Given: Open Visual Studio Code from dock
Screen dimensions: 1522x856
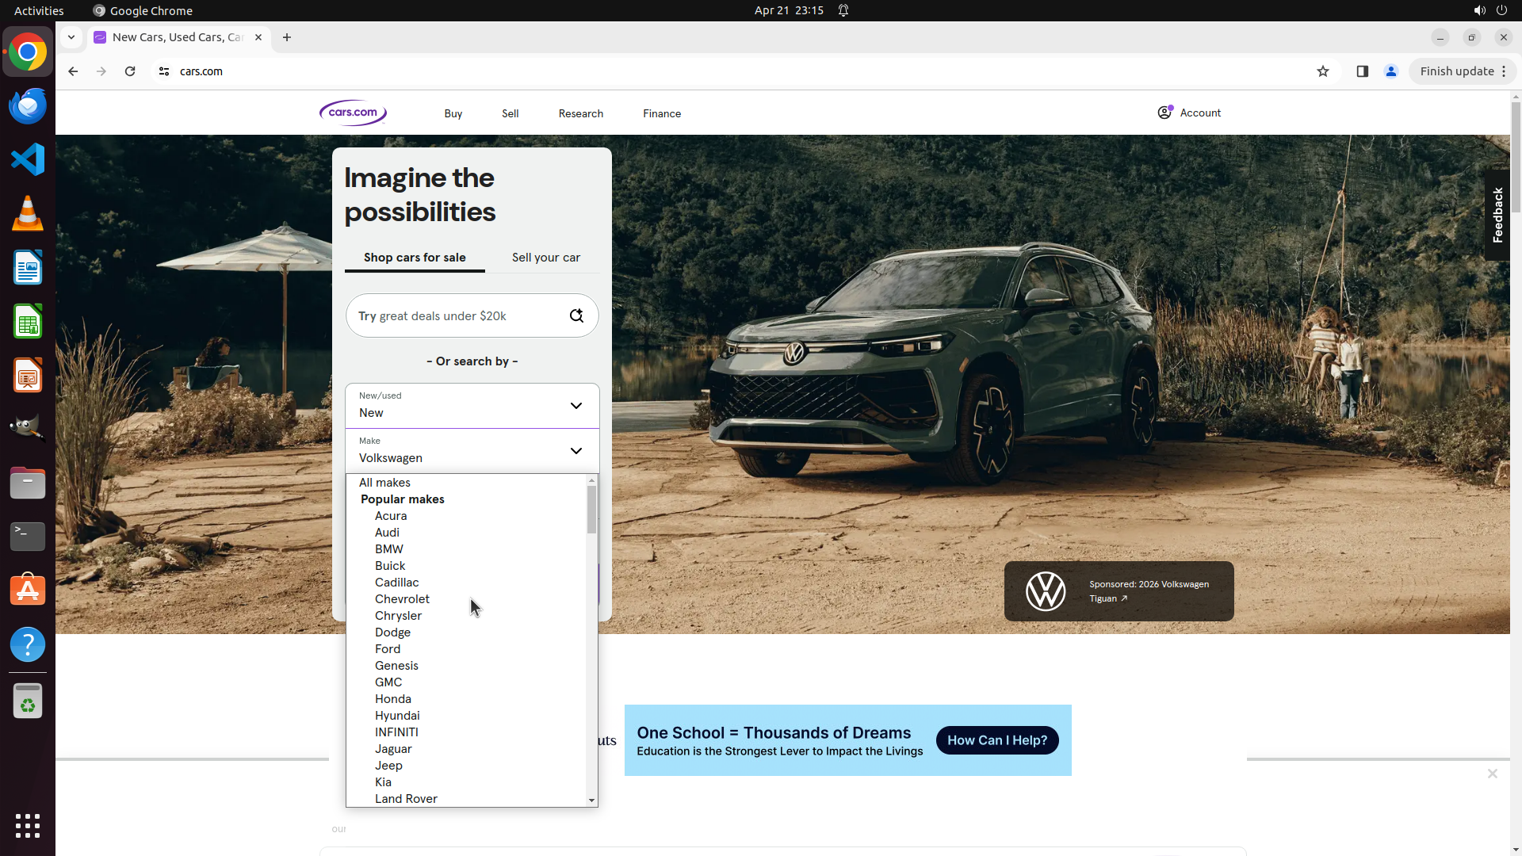Looking at the screenshot, I should tap(28, 159).
